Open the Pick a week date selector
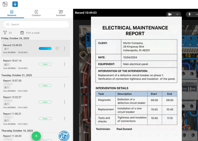The image size is (198, 141). click(30, 33)
